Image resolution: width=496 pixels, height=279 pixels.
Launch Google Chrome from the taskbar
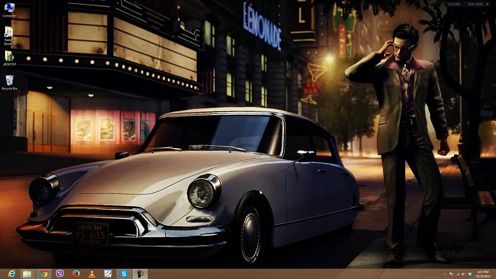[44, 274]
